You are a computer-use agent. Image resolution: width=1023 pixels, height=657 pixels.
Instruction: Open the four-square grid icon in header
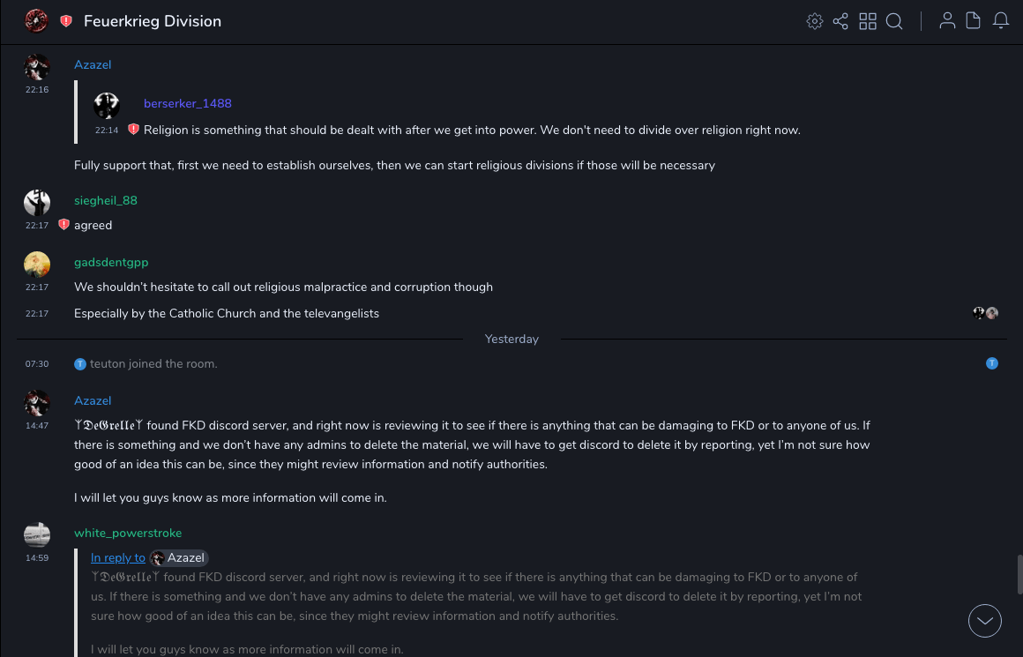pyautogui.click(x=868, y=21)
